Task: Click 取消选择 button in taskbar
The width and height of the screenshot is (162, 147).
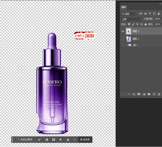Action: tap(85, 139)
